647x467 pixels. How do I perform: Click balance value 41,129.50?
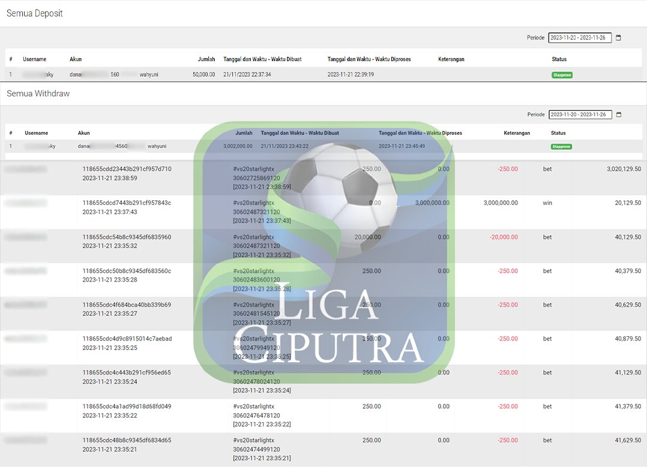[628, 372]
